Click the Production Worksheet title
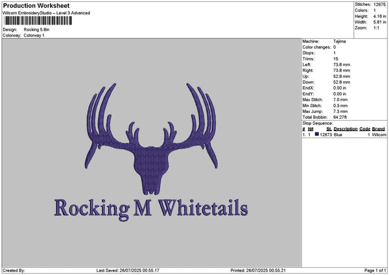Screen dimensions: 389x275 coord(32,5)
